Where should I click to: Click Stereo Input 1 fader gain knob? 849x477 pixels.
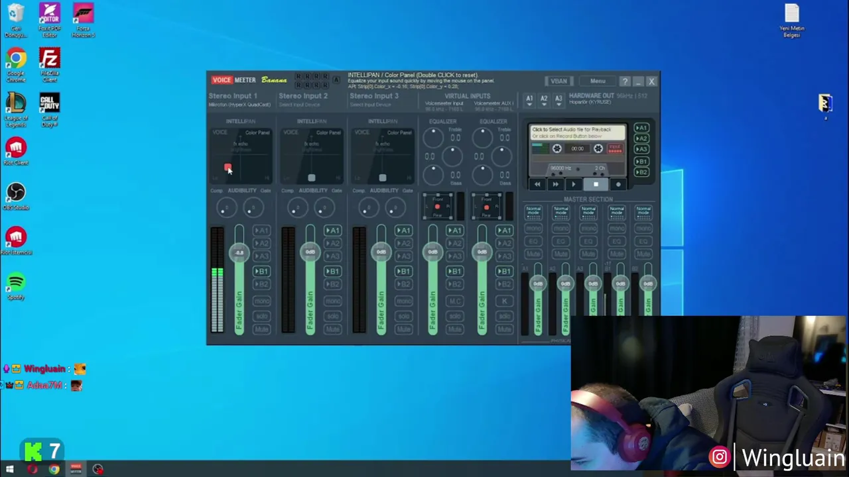239,252
